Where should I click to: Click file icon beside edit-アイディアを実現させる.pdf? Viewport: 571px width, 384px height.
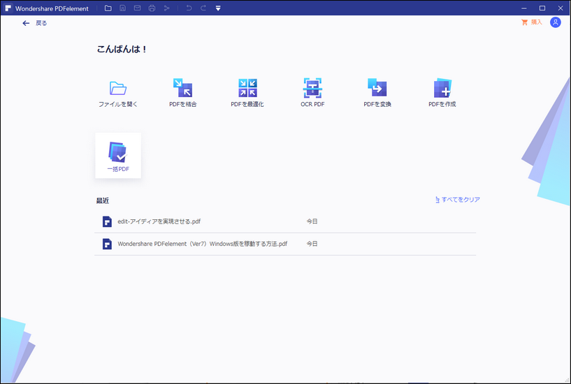tap(107, 221)
